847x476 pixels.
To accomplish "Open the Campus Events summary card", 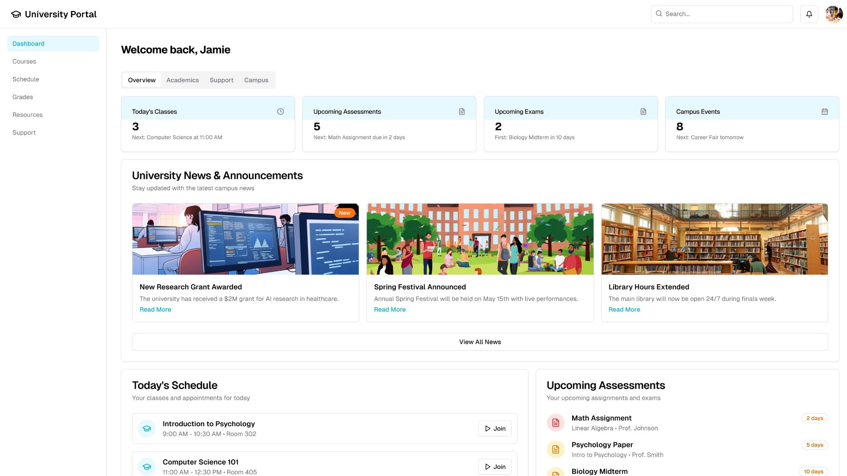I will [x=752, y=124].
